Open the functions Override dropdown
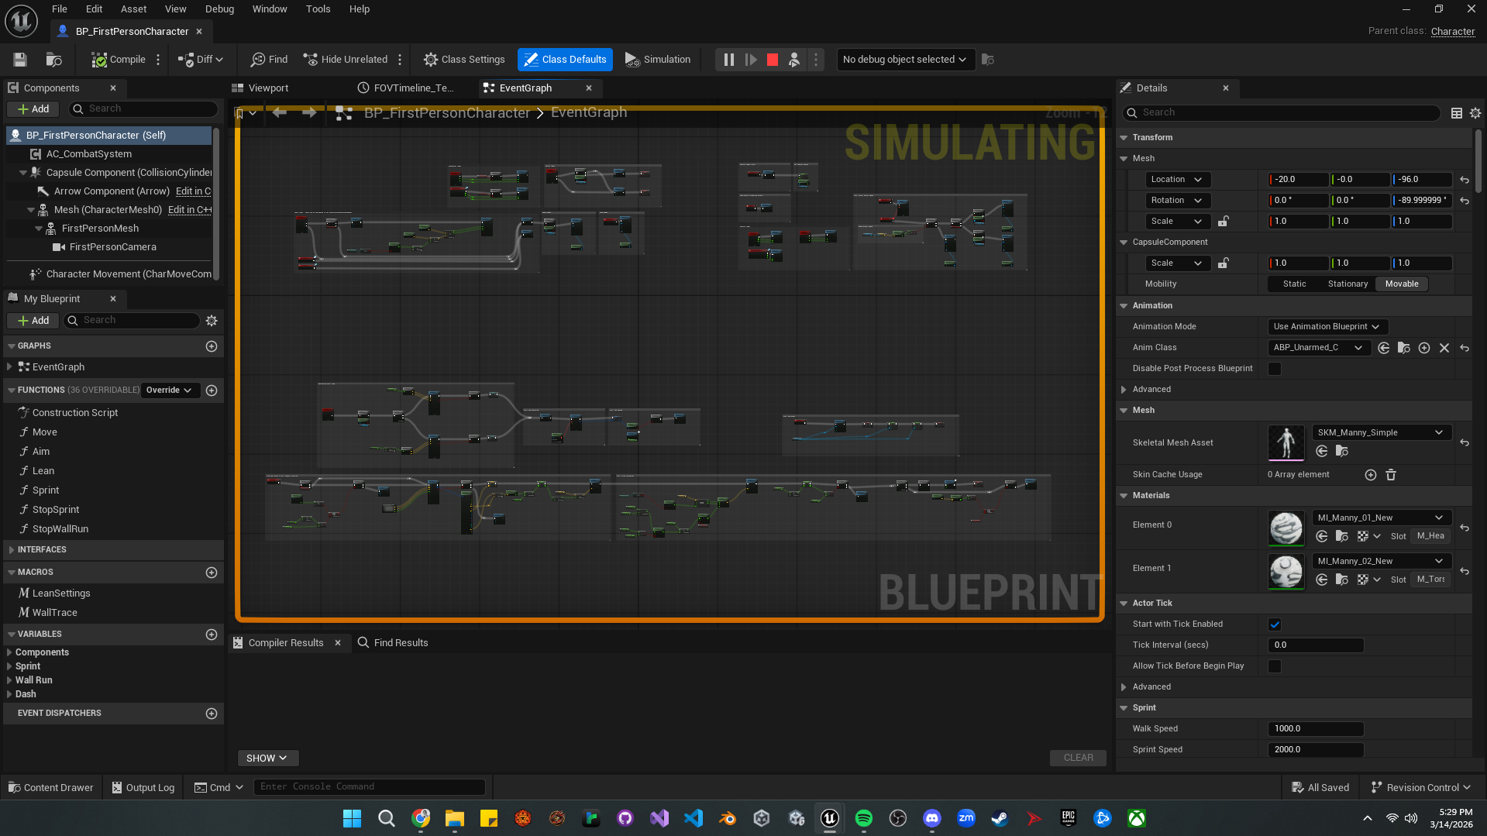The height and width of the screenshot is (836, 1487). click(x=169, y=390)
